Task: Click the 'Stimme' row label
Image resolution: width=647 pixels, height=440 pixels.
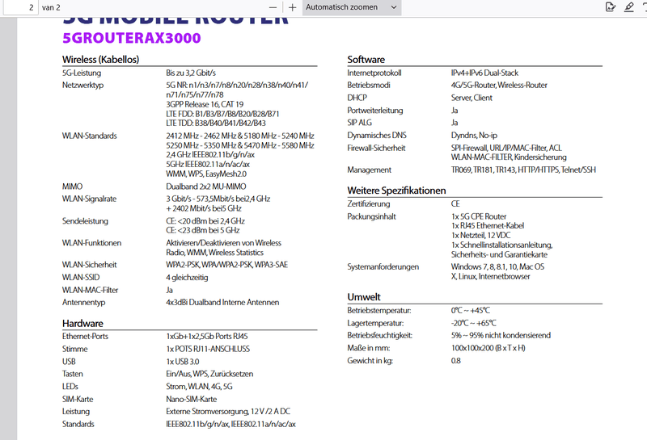Action: pos(74,349)
